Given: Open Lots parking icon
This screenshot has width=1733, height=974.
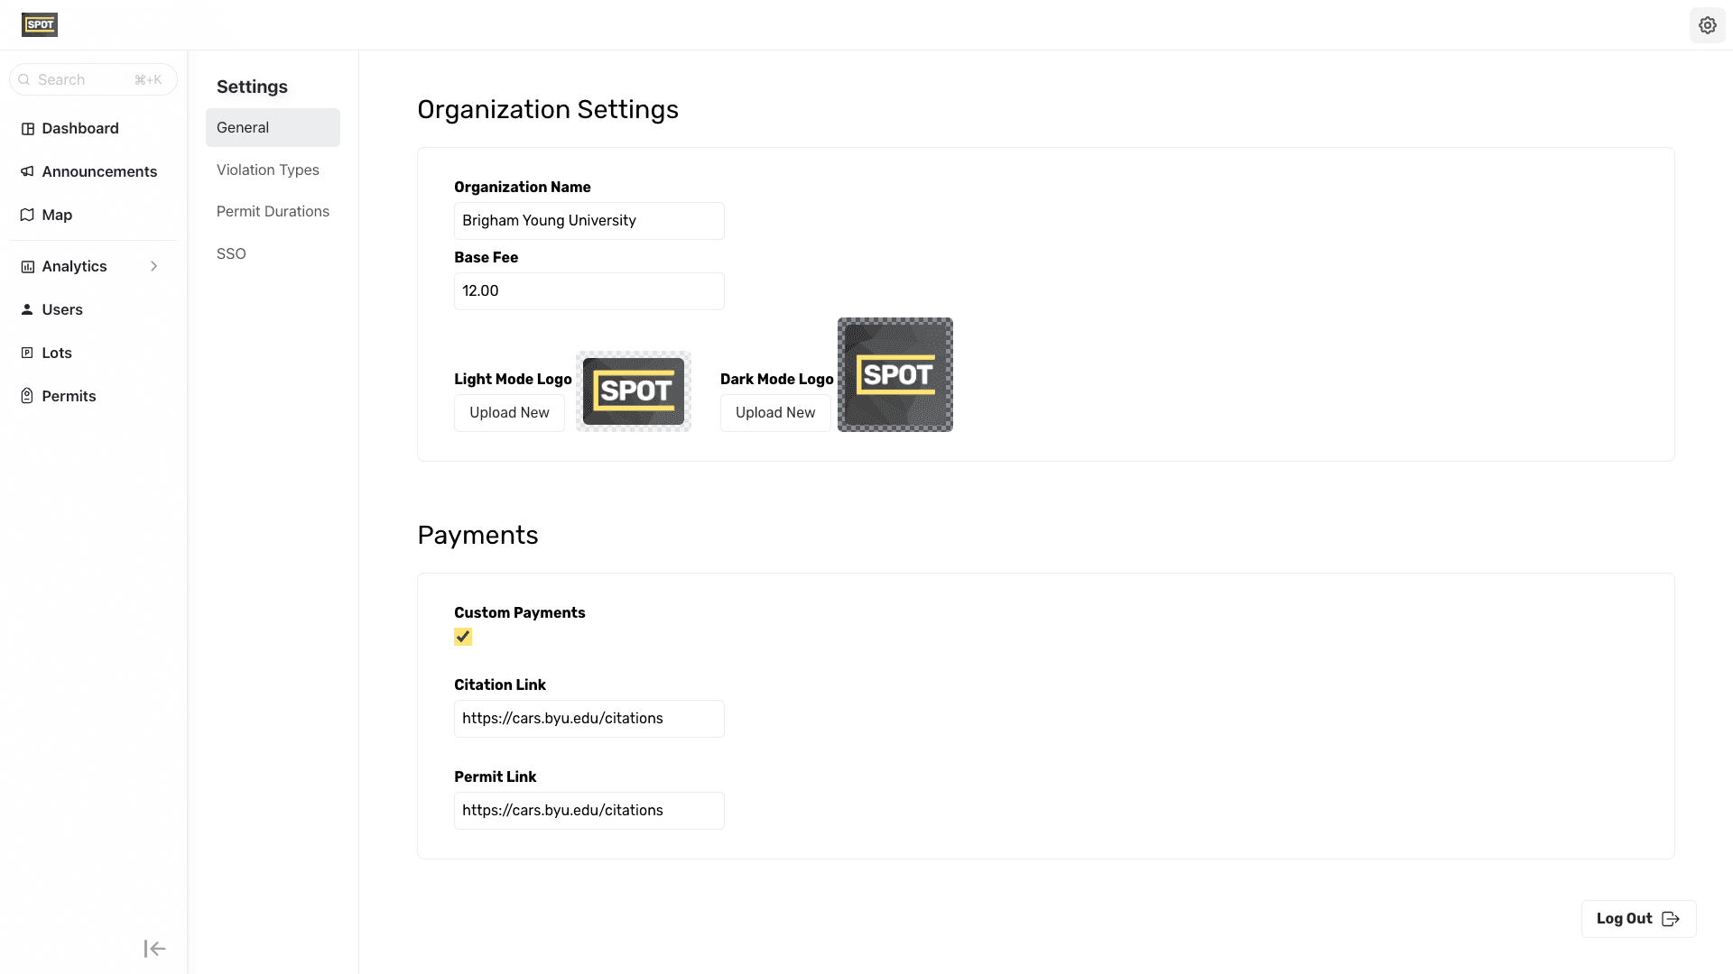Looking at the screenshot, I should click(x=28, y=353).
